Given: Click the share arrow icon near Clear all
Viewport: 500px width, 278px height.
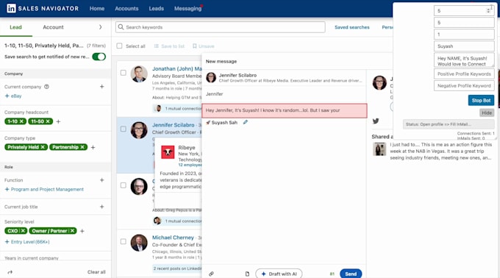Looking at the screenshot, I should pyautogui.click(x=10, y=272).
